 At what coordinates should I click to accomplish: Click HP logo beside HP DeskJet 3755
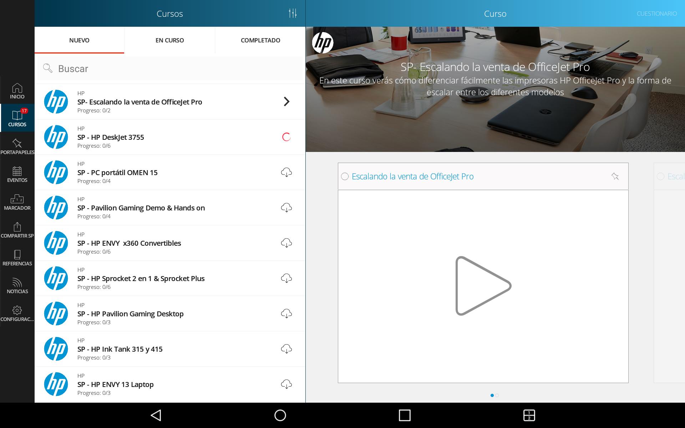click(56, 137)
